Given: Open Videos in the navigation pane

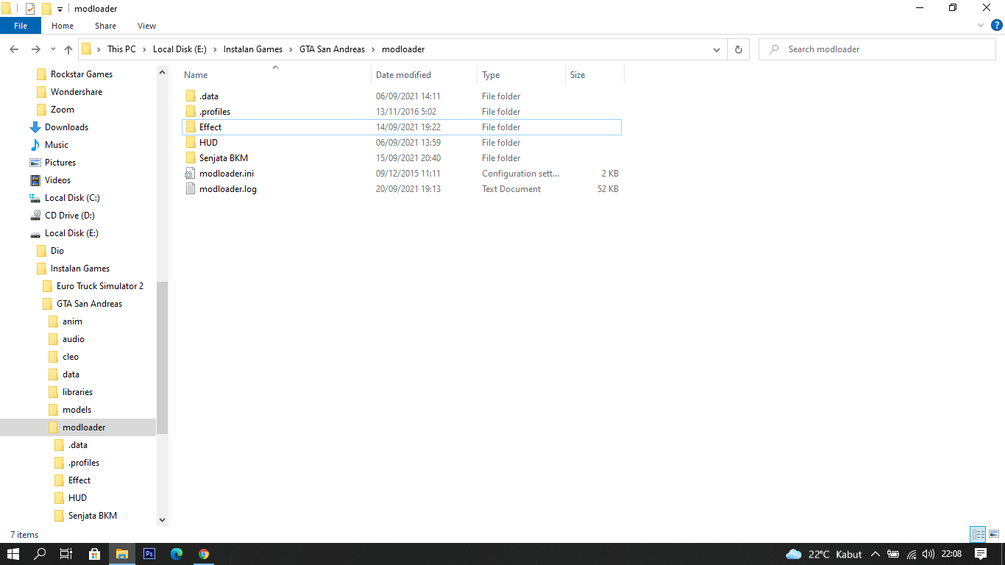Looking at the screenshot, I should click(x=57, y=180).
